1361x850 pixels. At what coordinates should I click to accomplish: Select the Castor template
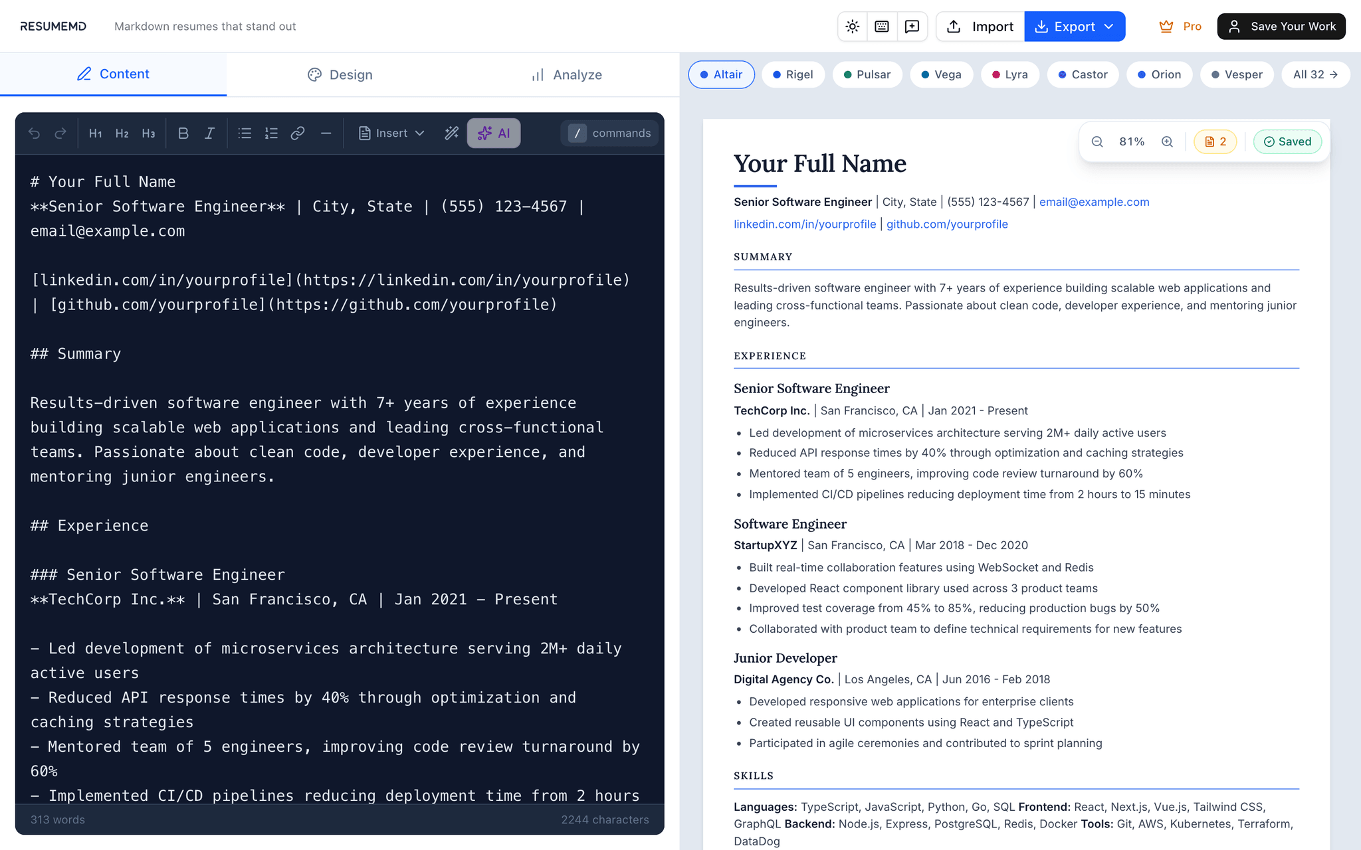click(x=1083, y=74)
